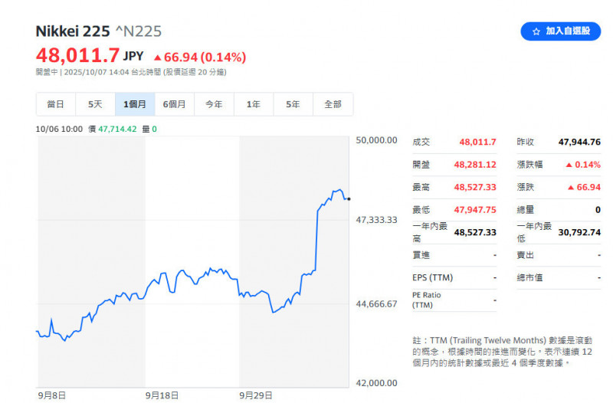Click the 最高 value 48,527.33
Viewport: 613px width, 403px height.
tap(475, 187)
